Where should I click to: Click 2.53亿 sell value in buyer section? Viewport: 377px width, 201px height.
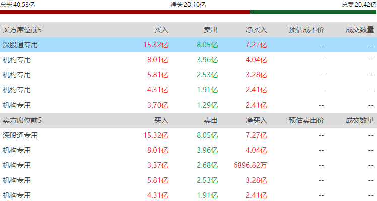pyautogui.click(x=207, y=75)
